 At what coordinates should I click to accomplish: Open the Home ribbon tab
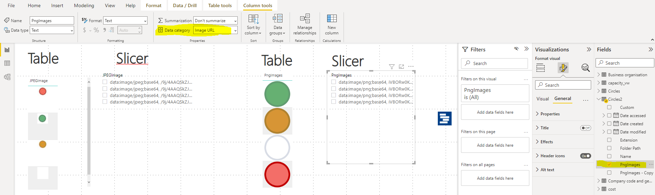34,5
